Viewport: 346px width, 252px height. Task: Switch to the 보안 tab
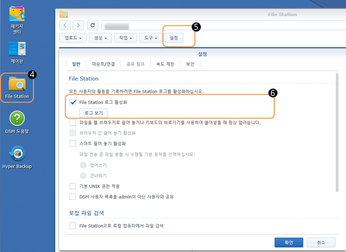click(x=190, y=64)
